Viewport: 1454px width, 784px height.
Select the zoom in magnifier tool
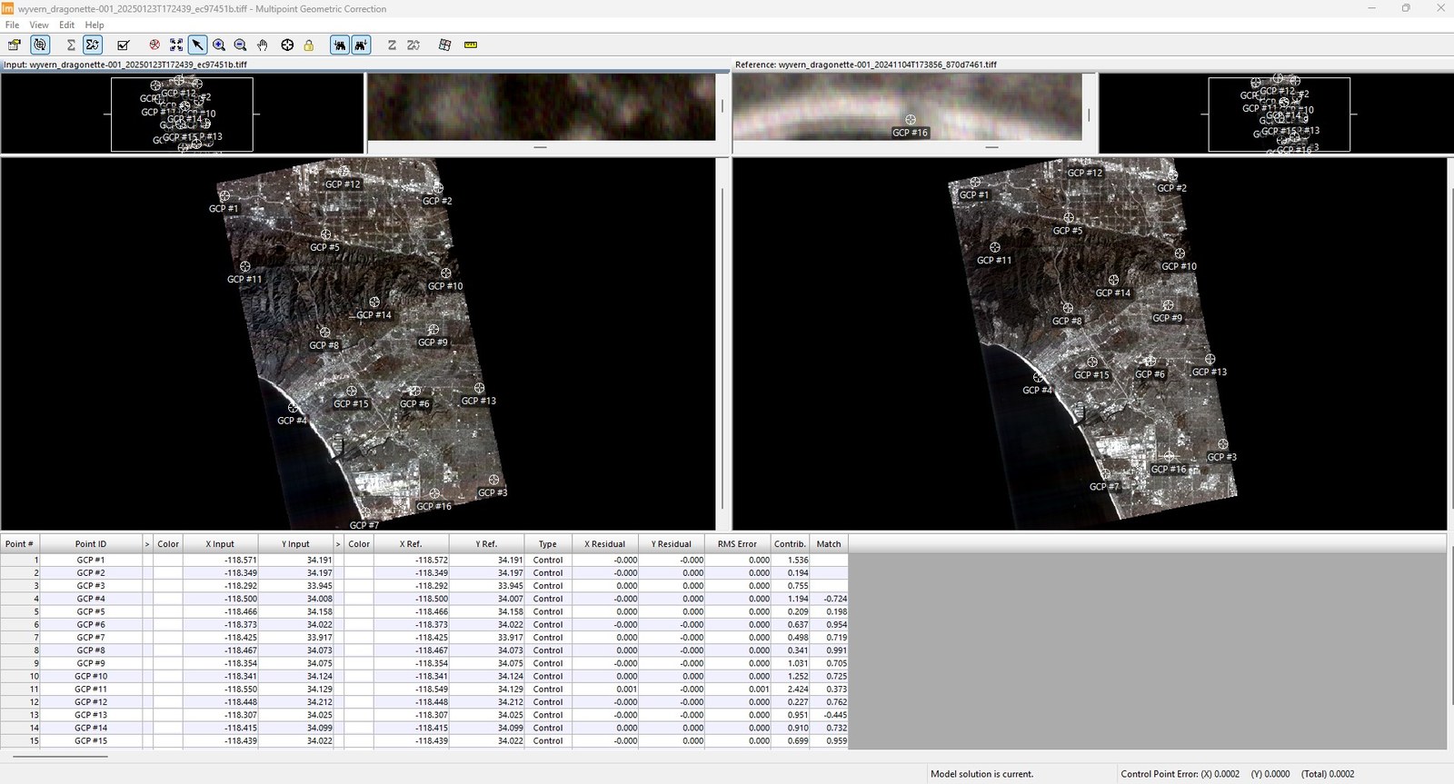coord(219,45)
